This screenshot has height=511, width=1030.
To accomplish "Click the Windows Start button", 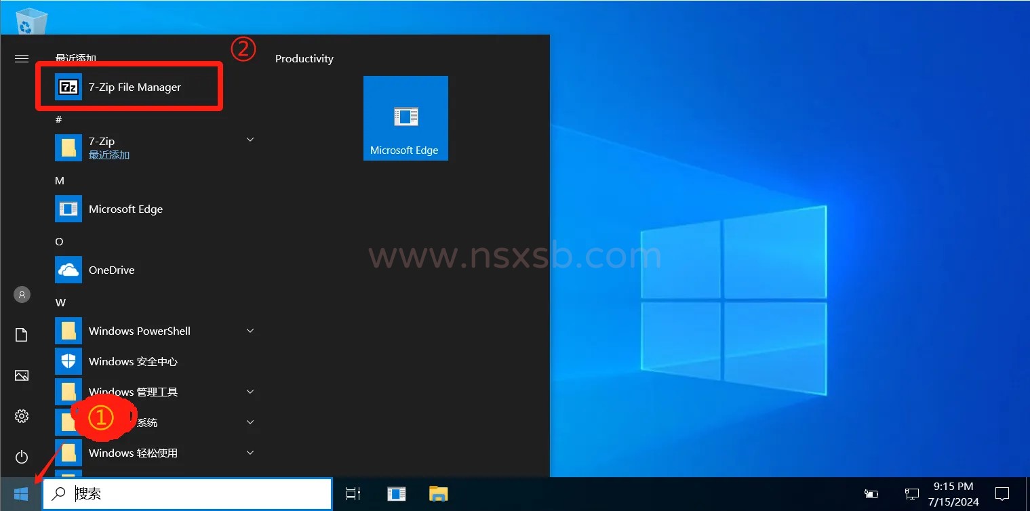I will [x=21, y=494].
